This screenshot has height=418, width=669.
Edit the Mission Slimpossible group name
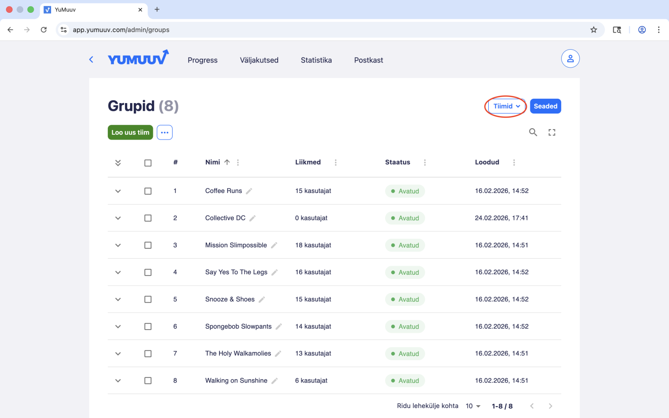click(x=274, y=245)
